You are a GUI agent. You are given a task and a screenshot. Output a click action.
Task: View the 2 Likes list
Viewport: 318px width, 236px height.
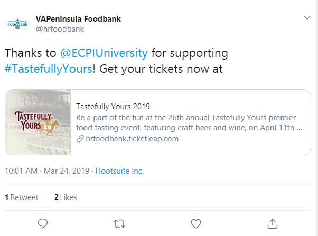pyautogui.click(x=66, y=197)
